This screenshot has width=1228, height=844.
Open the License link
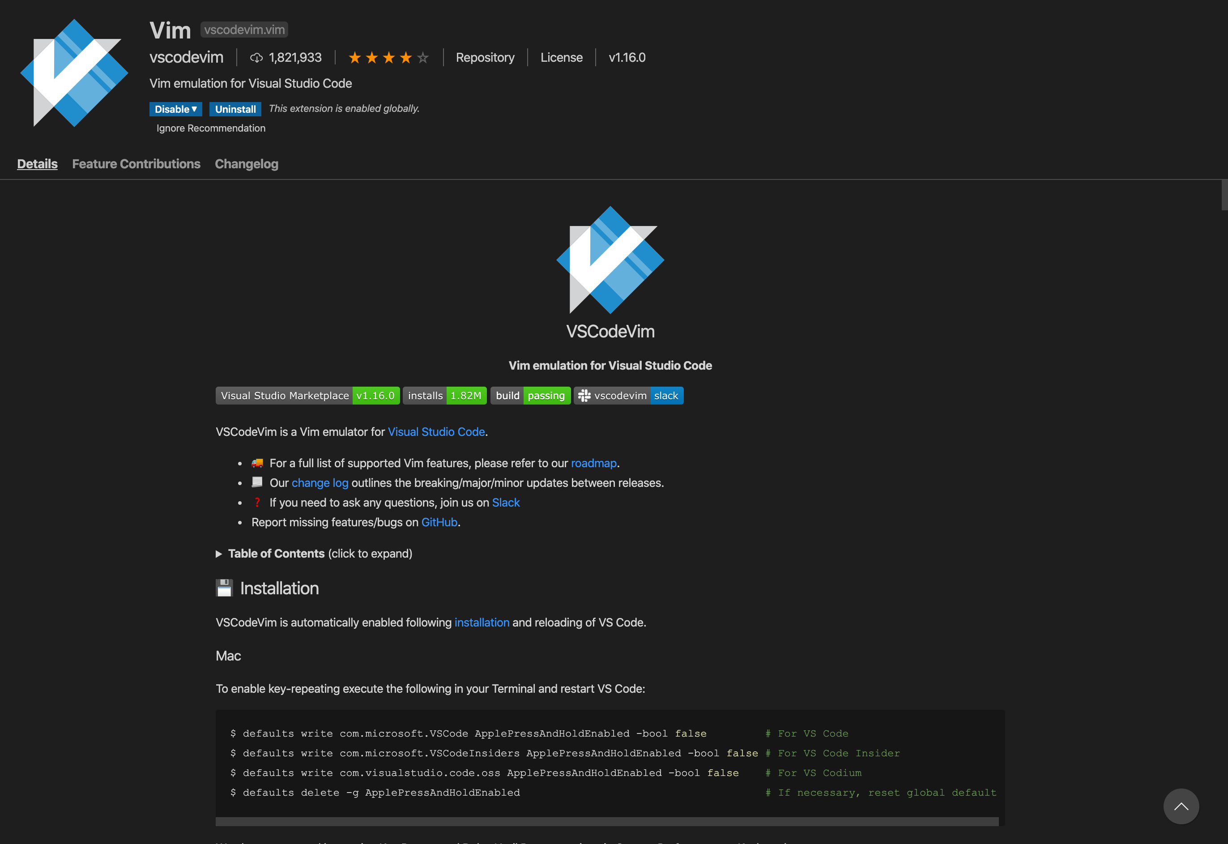(x=562, y=58)
